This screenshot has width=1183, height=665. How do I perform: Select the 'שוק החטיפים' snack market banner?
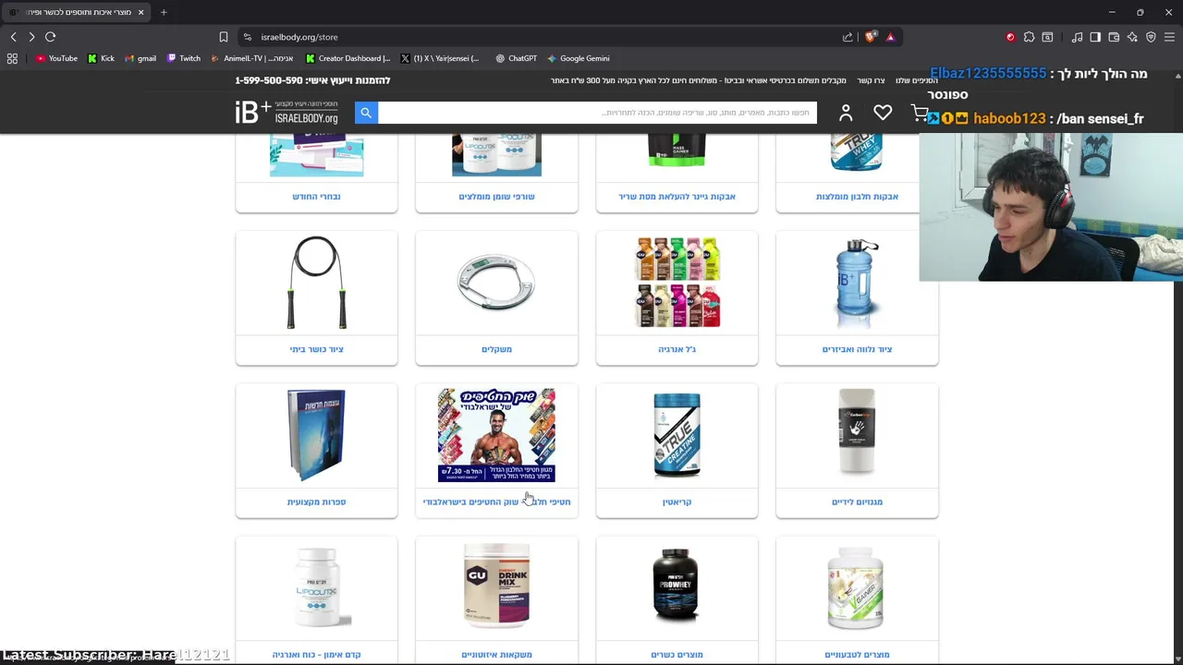pos(496,435)
